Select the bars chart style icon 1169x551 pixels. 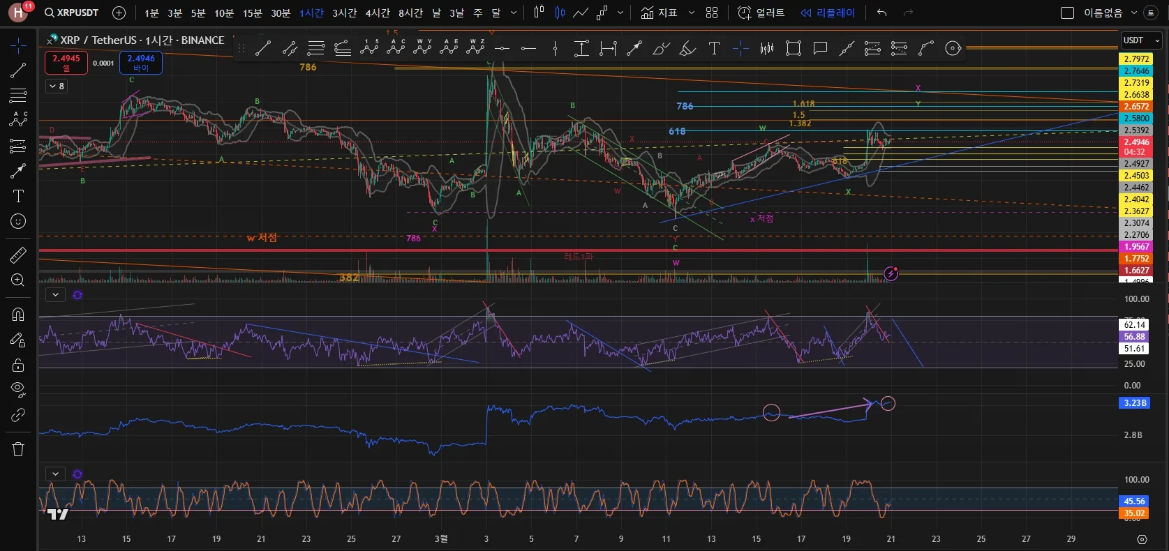pos(539,13)
